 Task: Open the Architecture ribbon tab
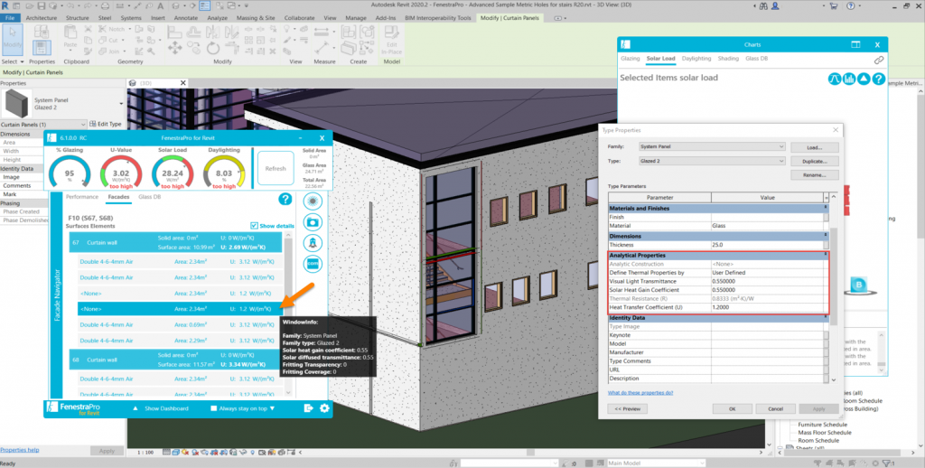pyautogui.click(x=42, y=18)
